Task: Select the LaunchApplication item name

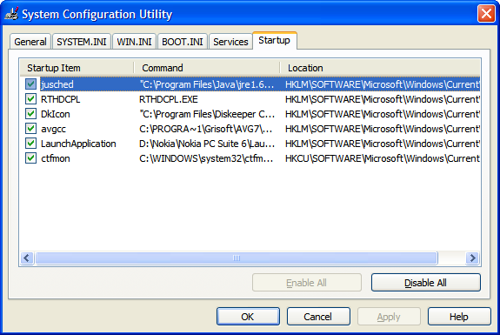Action: coord(78,144)
